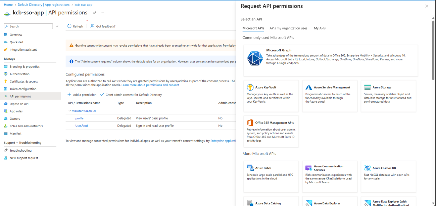
Task: Add a permission
Action: (x=82, y=95)
